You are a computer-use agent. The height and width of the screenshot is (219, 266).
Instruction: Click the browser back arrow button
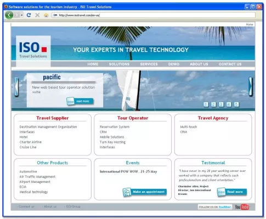(9, 15)
